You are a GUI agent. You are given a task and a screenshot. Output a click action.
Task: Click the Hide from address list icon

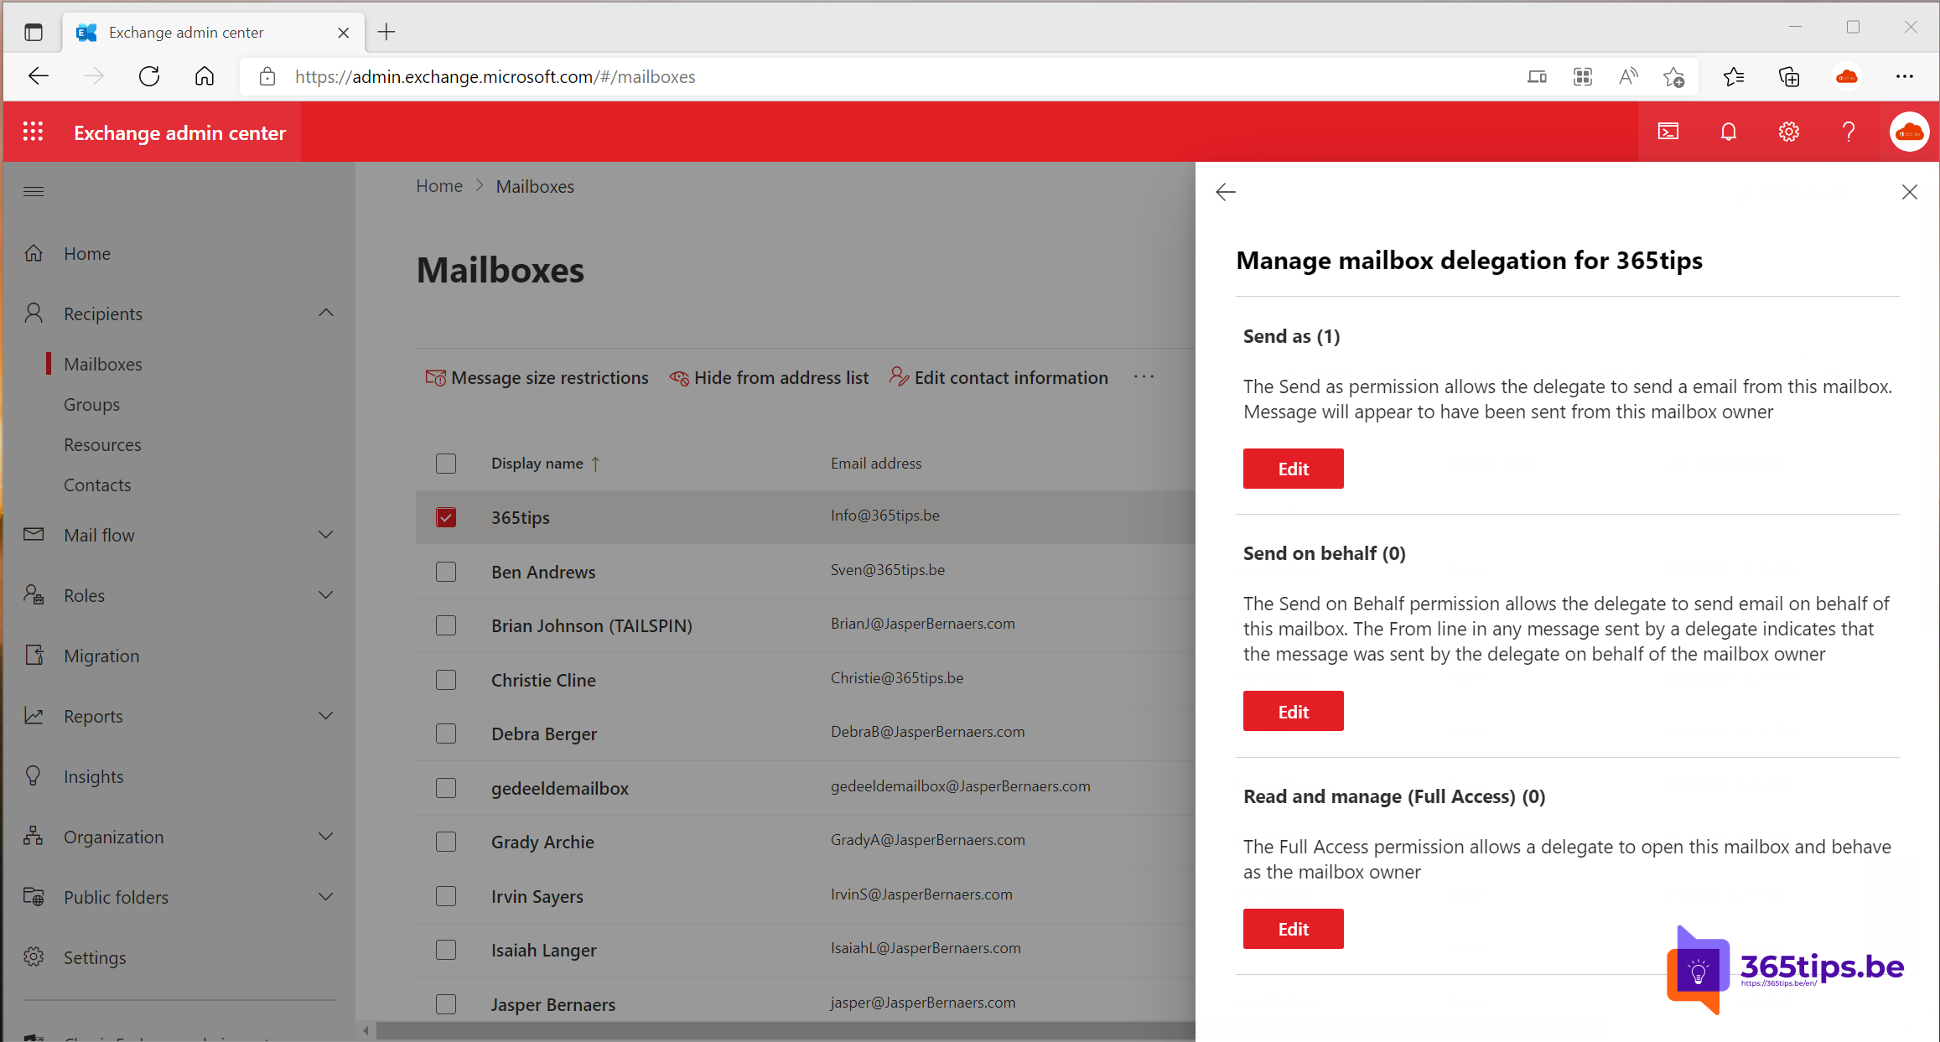point(680,377)
